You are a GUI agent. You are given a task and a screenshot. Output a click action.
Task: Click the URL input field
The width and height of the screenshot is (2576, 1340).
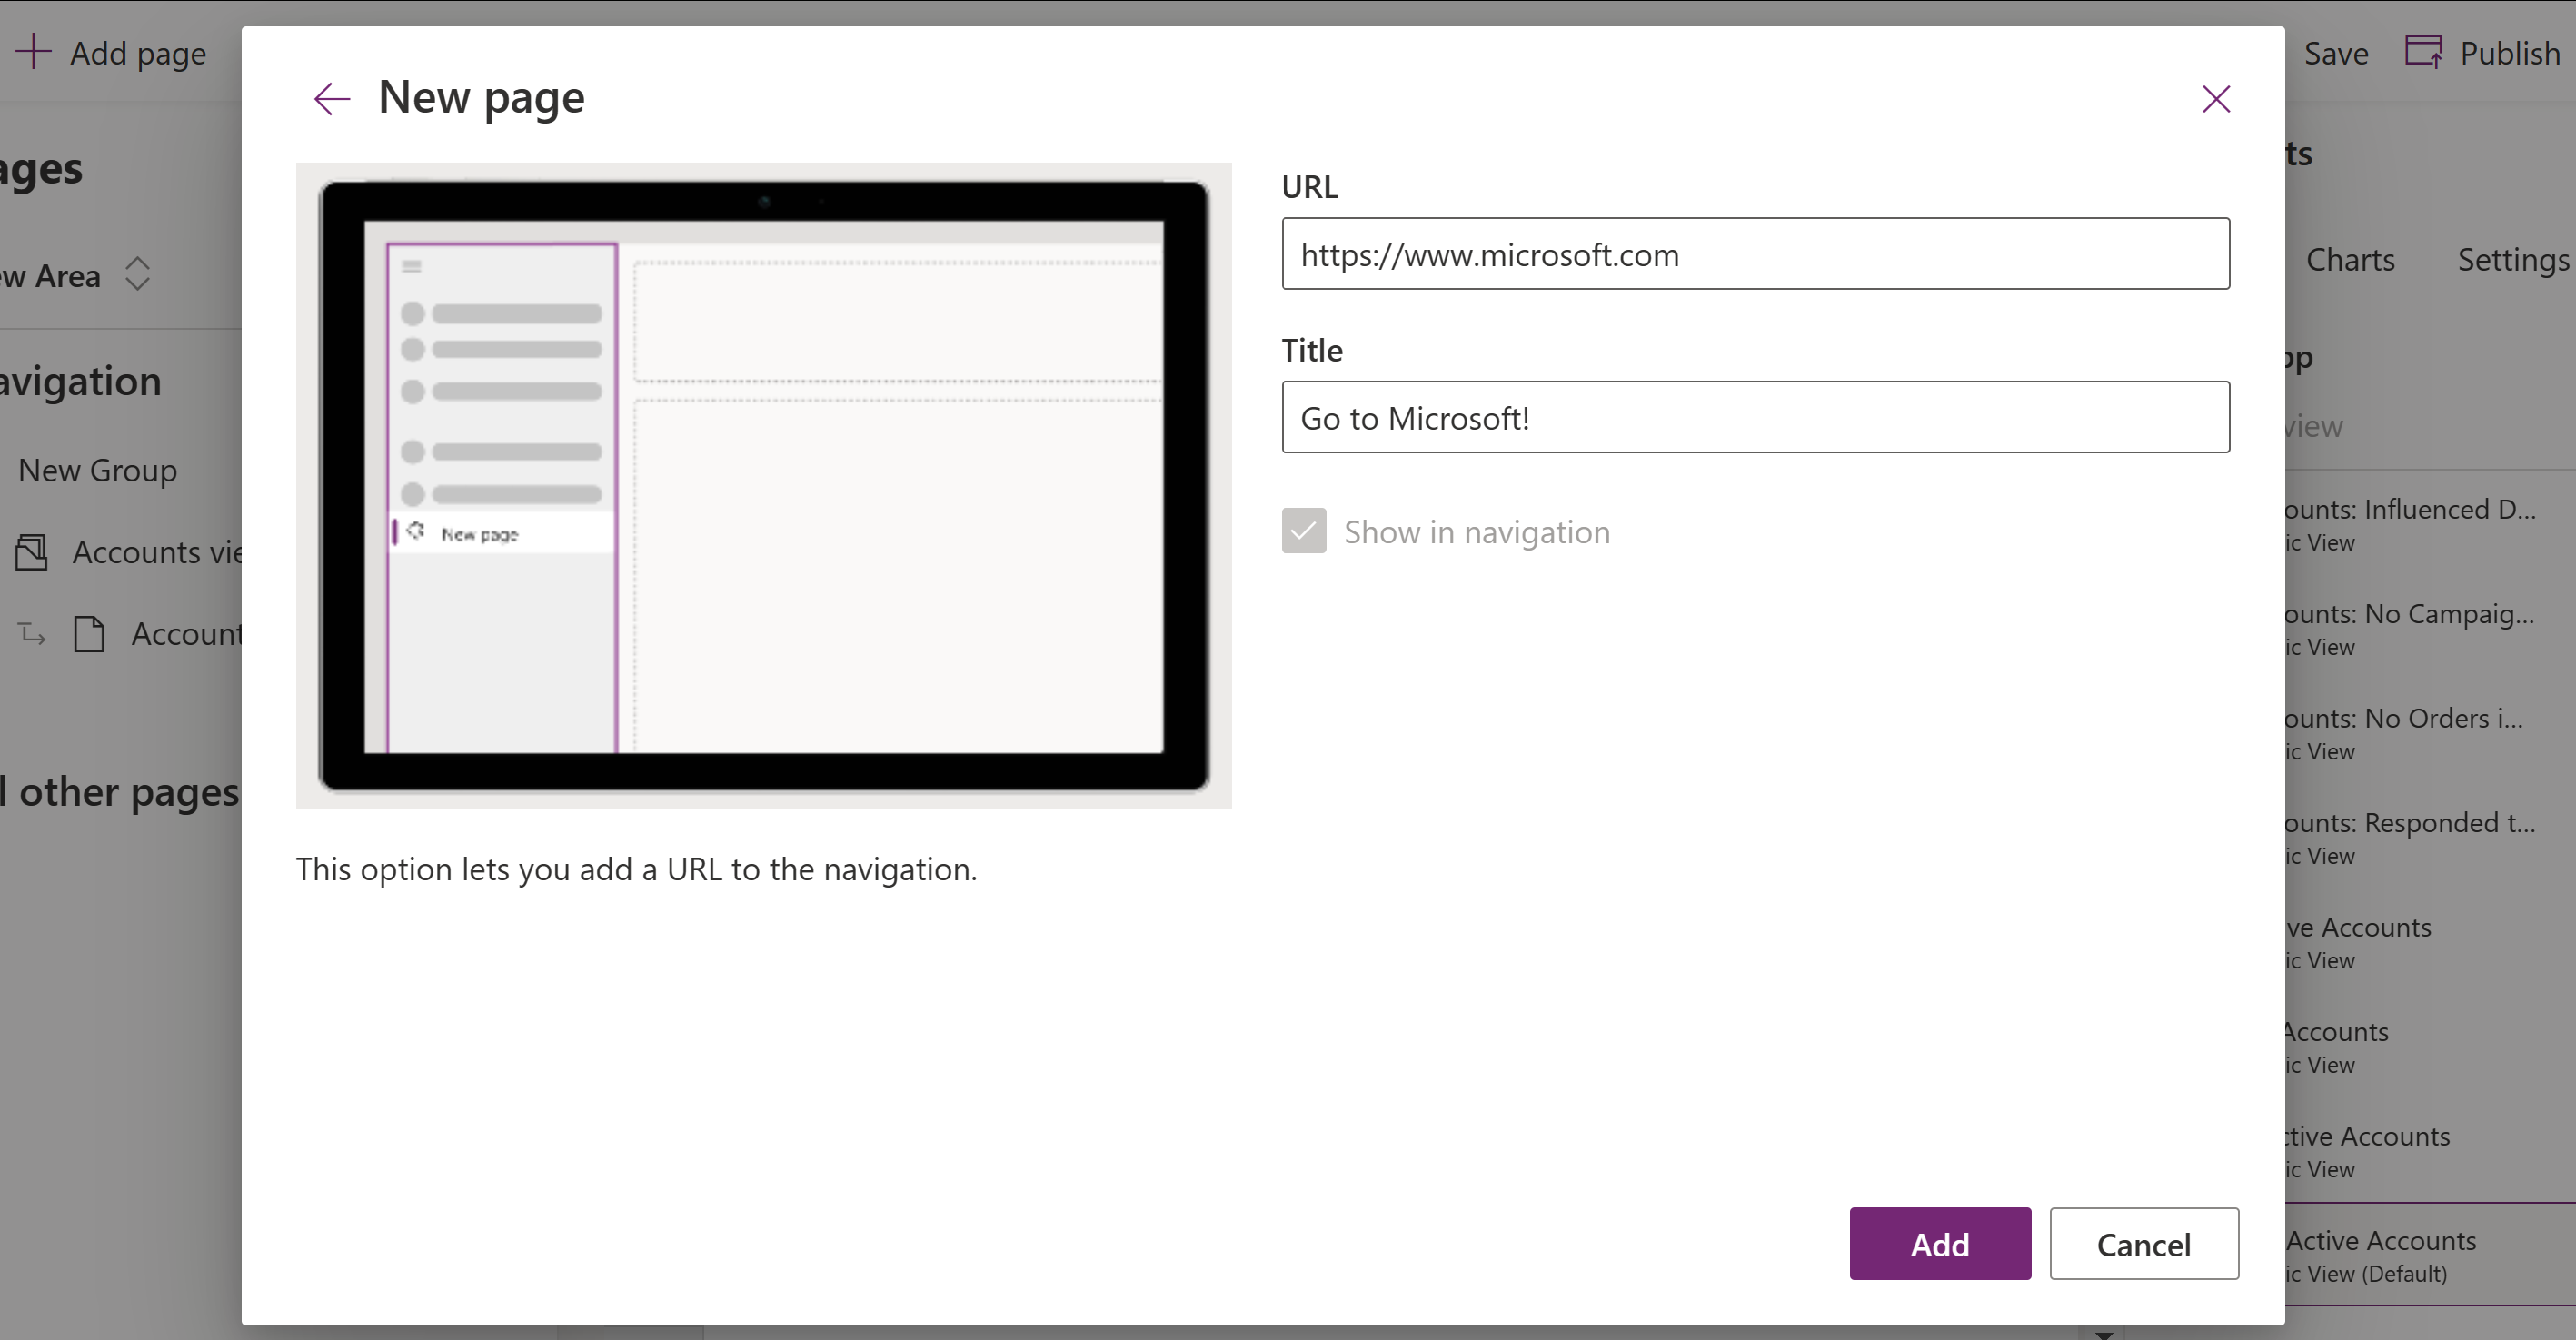pyautogui.click(x=1756, y=253)
